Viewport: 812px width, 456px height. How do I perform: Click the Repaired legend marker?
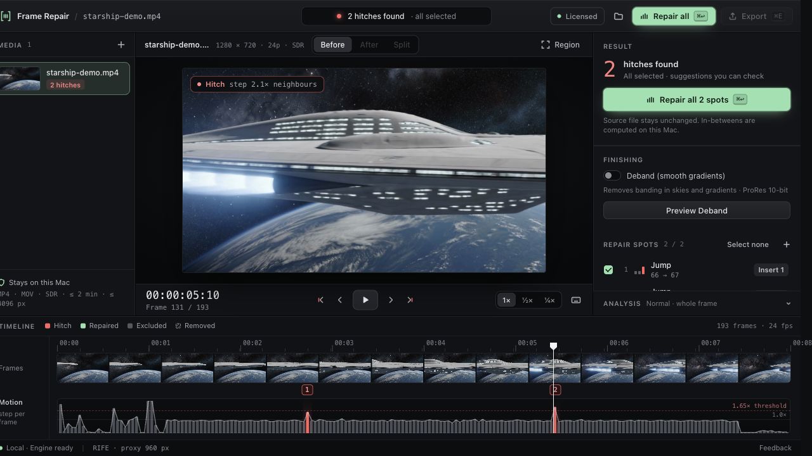tap(83, 326)
